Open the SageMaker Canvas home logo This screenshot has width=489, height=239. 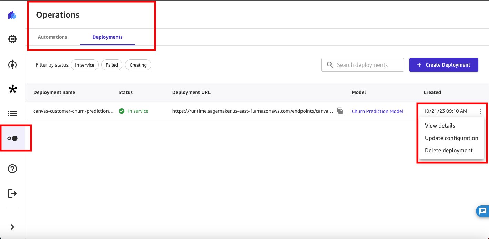[12, 15]
